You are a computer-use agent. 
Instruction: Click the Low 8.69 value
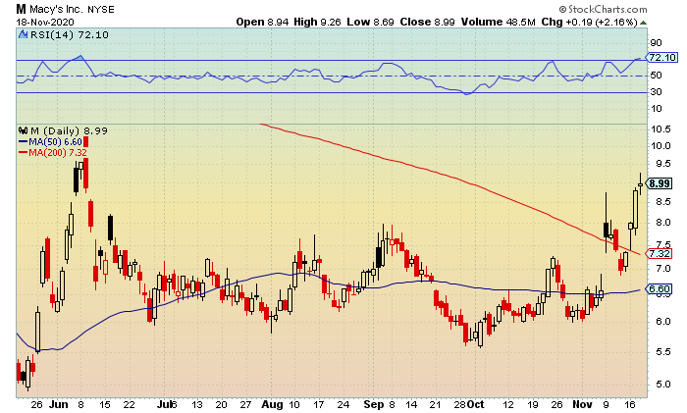(370, 22)
